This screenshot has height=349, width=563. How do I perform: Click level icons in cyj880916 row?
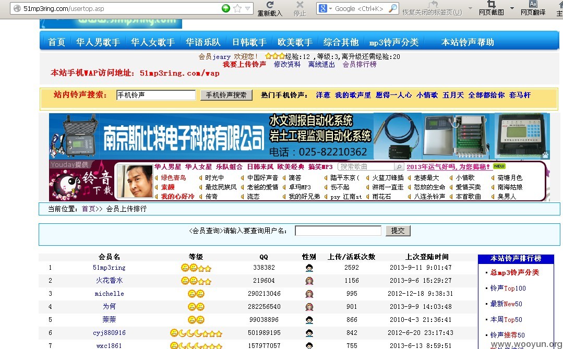tap(196, 333)
